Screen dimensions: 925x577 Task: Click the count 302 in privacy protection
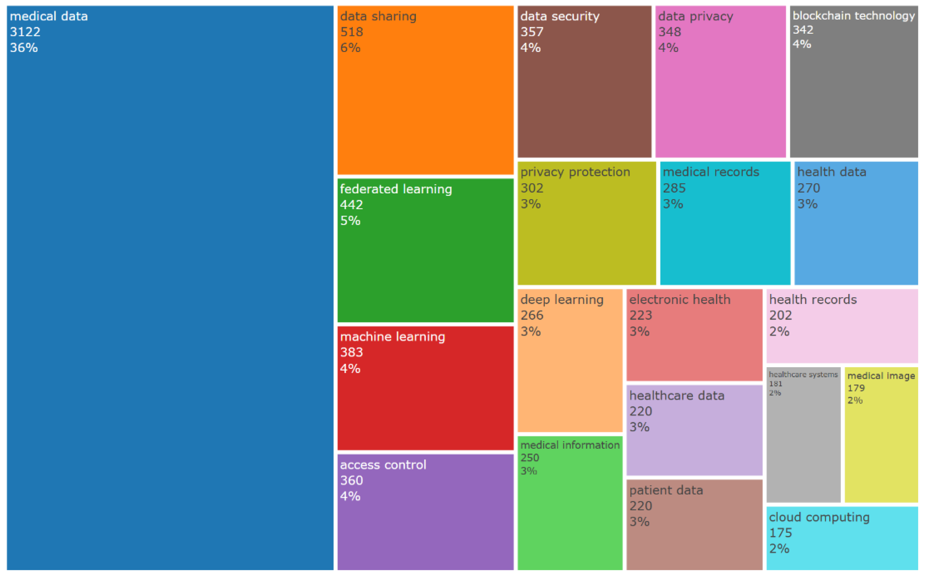(532, 188)
